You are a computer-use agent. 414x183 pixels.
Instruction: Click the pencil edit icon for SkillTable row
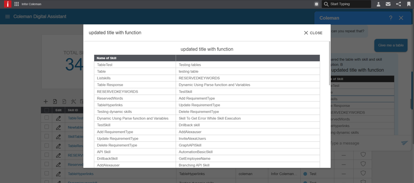pyautogui.click(x=58, y=137)
